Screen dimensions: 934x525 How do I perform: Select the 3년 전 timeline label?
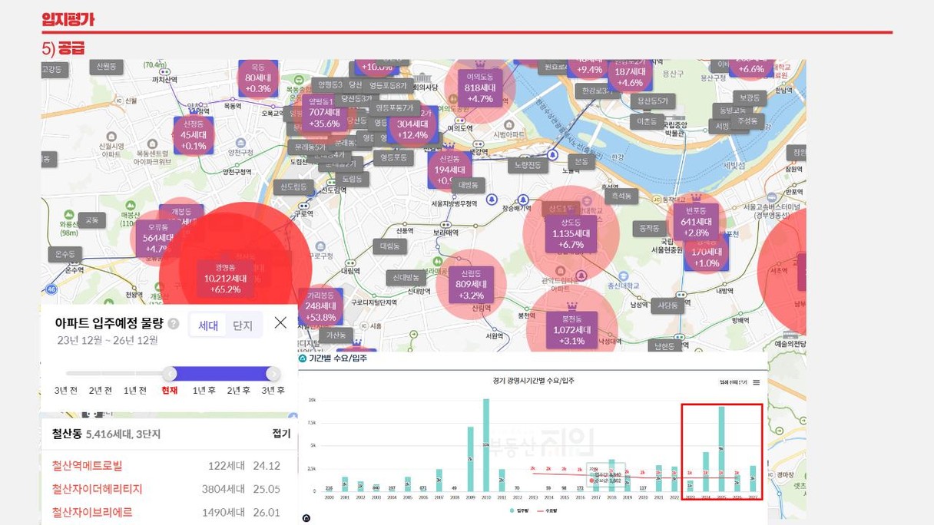coord(66,391)
